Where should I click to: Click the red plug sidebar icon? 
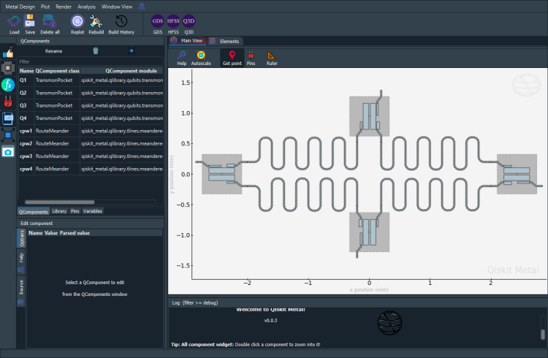(x=8, y=102)
